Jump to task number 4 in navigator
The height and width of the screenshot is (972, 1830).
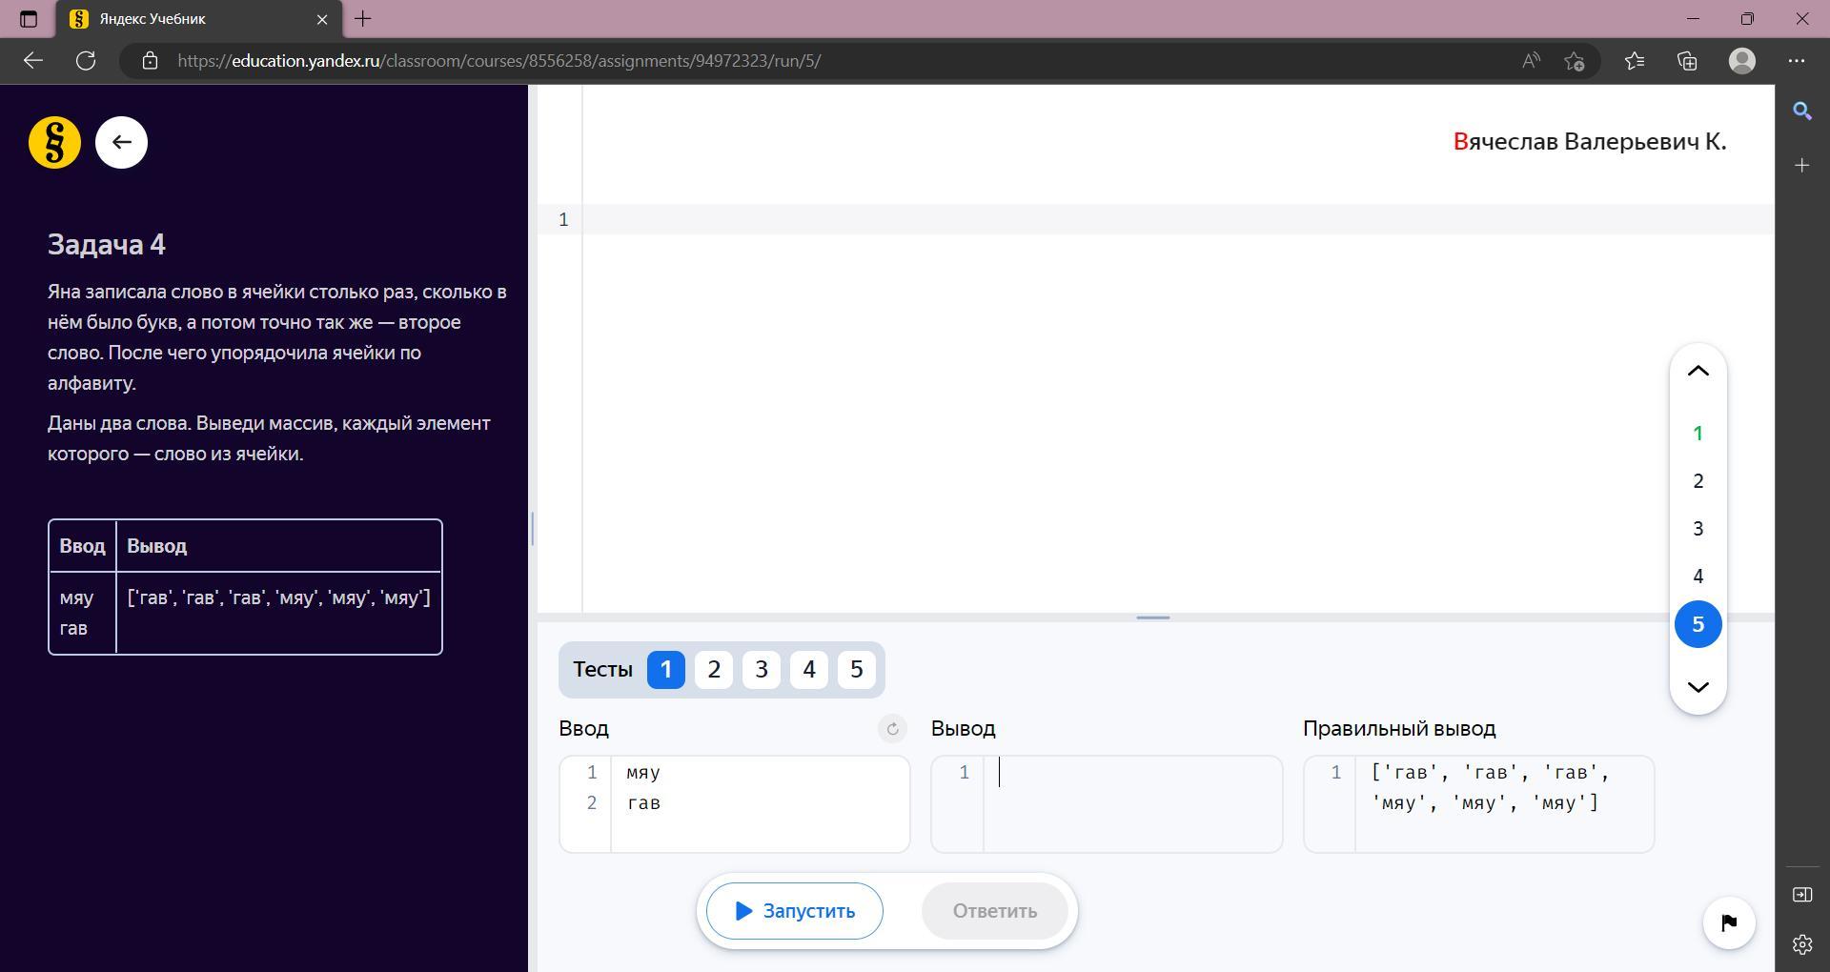pos(1698,577)
